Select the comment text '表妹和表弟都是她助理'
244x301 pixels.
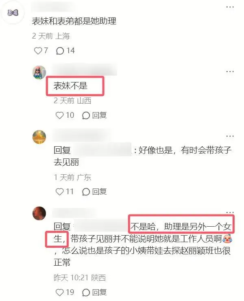74,21
